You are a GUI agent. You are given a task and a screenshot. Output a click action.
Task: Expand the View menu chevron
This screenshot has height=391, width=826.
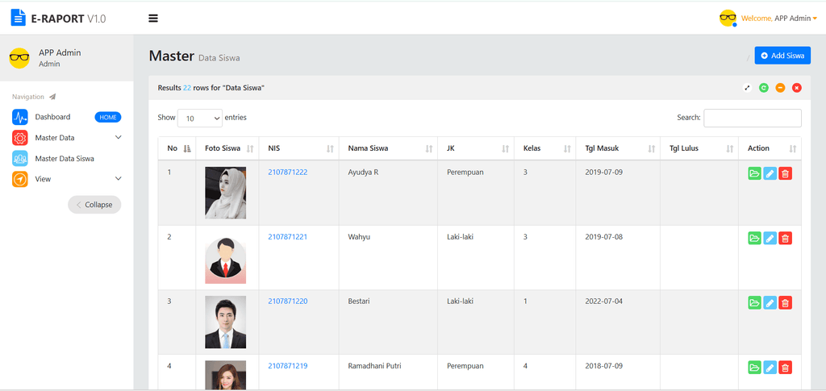click(x=118, y=179)
